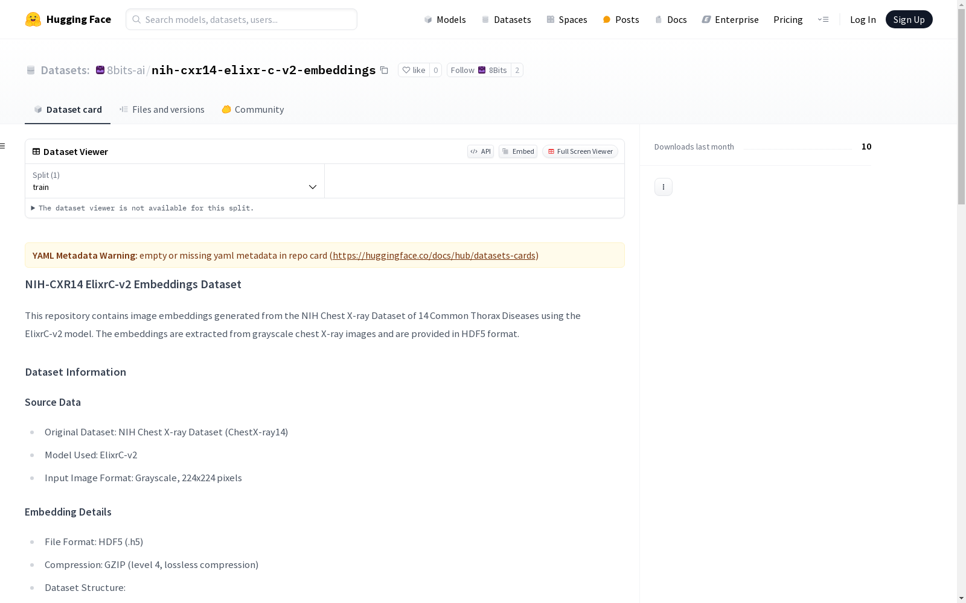The height and width of the screenshot is (603, 966).
Task: Open the sidebar hamburger menu at left edge
Action: click(3, 146)
